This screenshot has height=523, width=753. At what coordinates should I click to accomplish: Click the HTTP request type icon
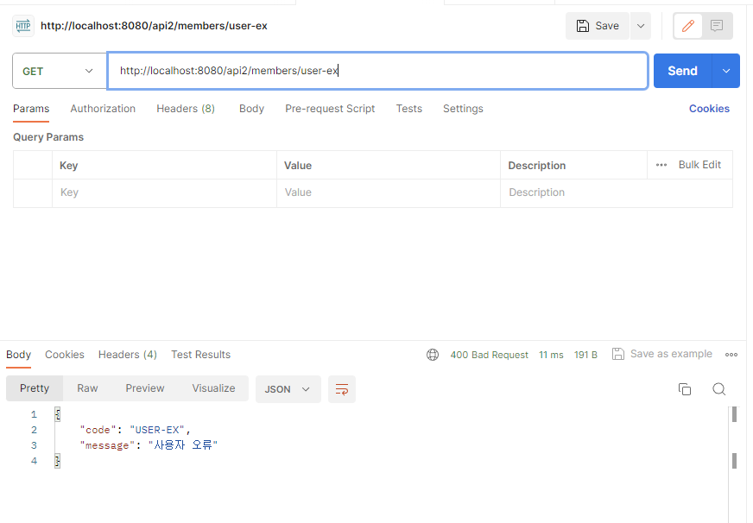tap(23, 26)
